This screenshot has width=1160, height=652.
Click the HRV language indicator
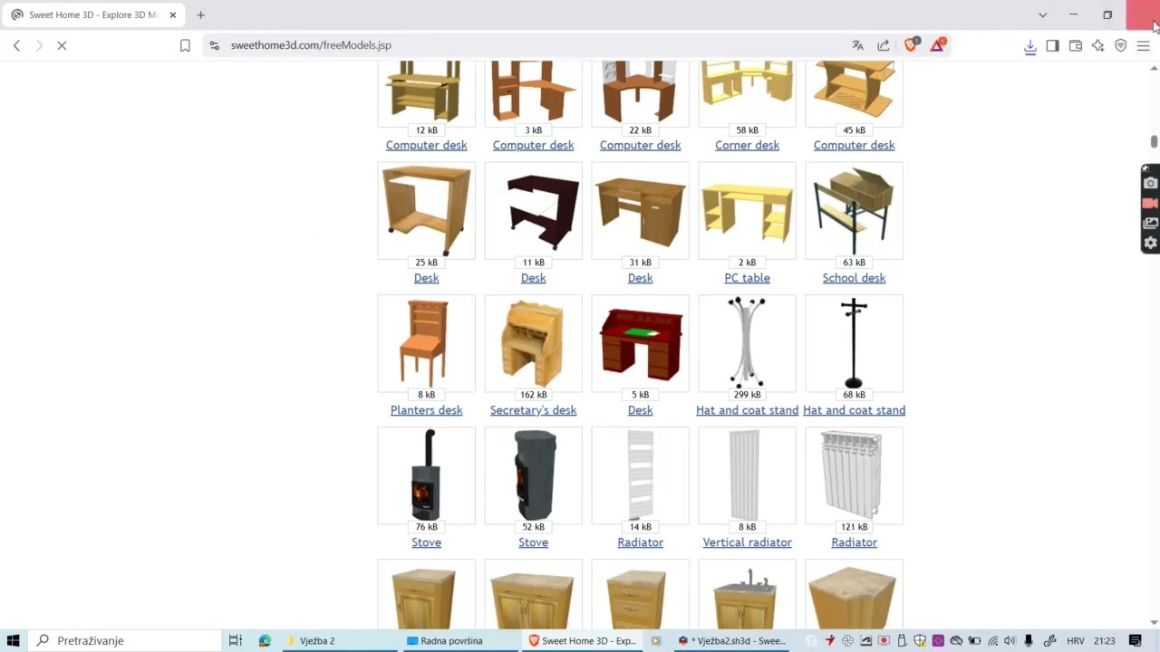point(1076,641)
